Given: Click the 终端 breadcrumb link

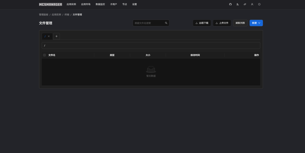Looking at the screenshot, I should (x=67, y=15).
